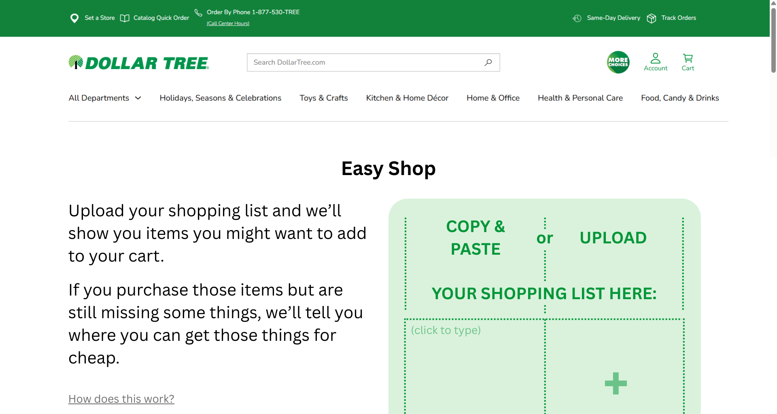This screenshot has width=777, height=414.
Task: Click the Same-Day Delivery link text
Action: pos(614,18)
